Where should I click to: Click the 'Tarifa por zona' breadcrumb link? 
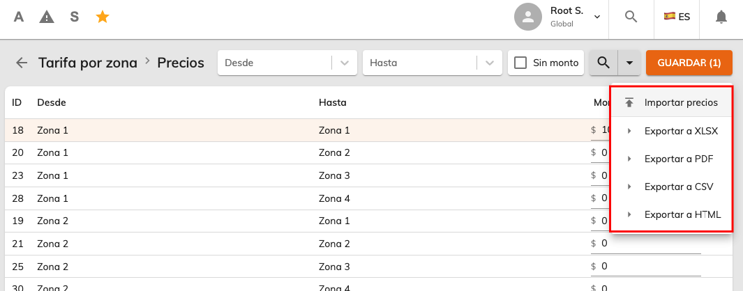tap(88, 63)
